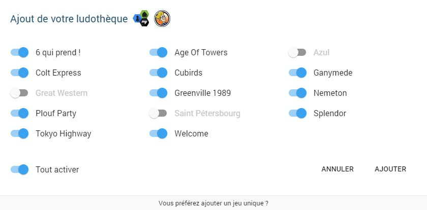Toggle the Nemeton switch off
The width and height of the screenshot is (427, 210).
click(x=297, y=93)
